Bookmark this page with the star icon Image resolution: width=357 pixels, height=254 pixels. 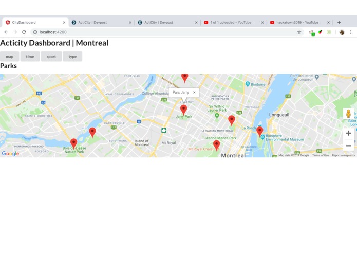coord(299,32)
